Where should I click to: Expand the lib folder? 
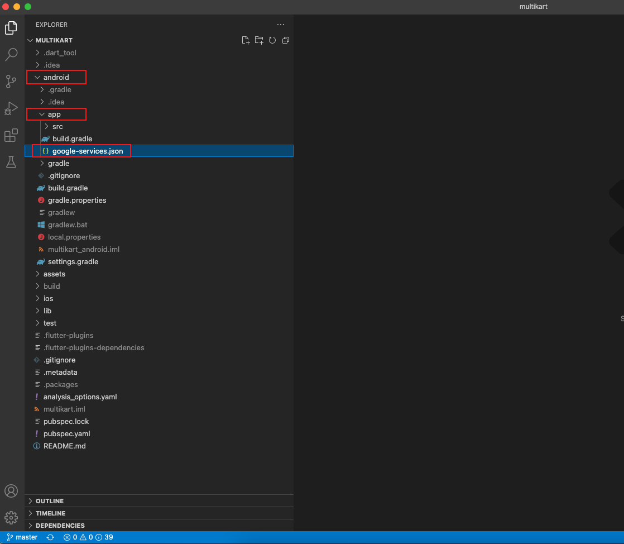pyautogui.click(x=159, y=311)
